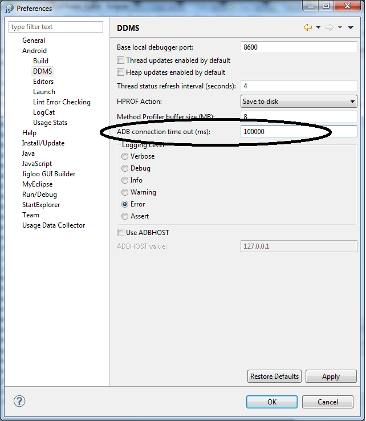This screenshot has width=366, height=421.
Task: Open LogCat preferences page
Action: (x=44, y=112)
